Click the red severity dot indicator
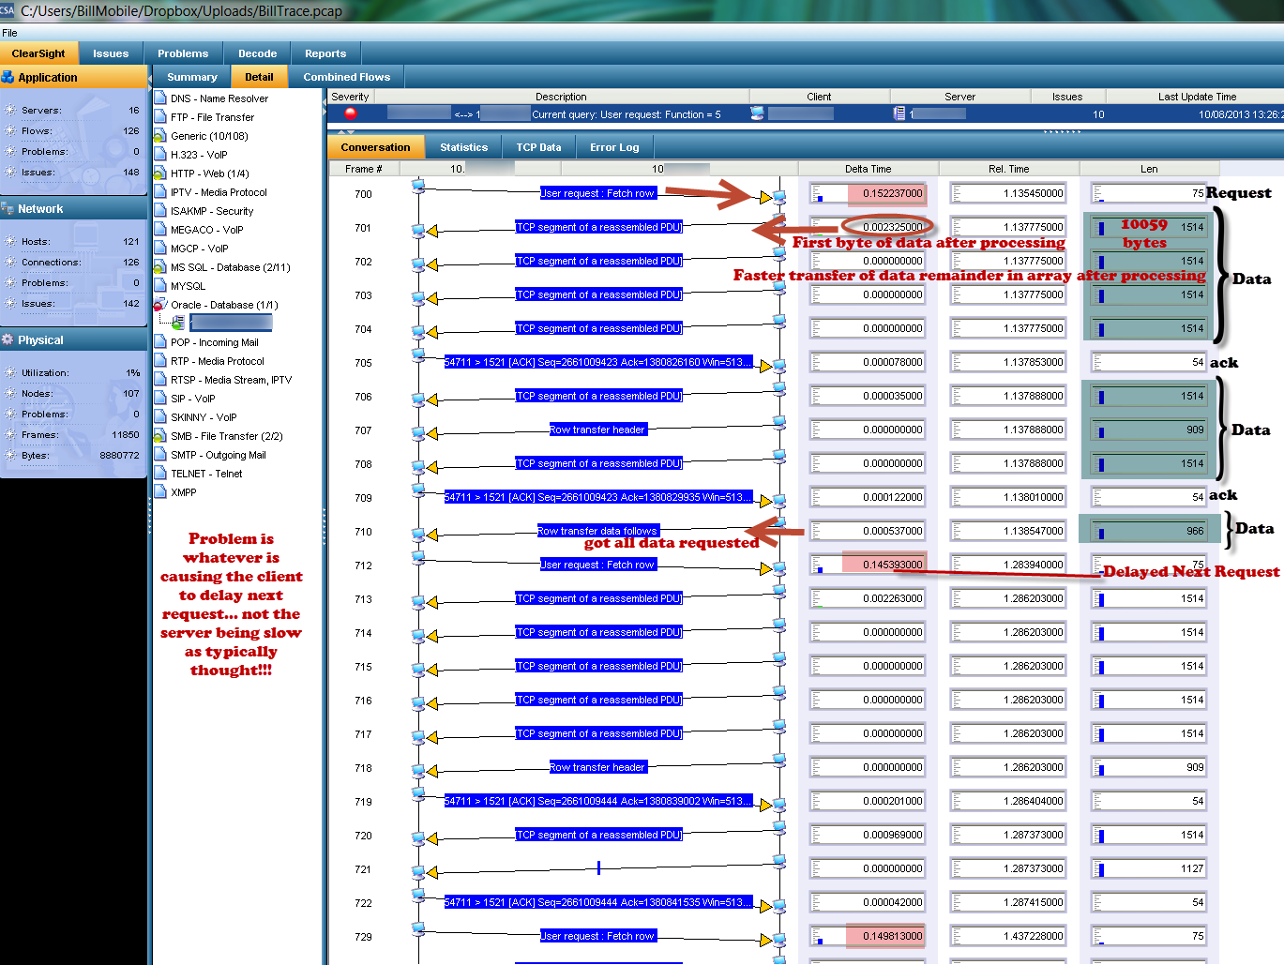Viewport: 1284px width, 965px height. (x=348, y=113)
